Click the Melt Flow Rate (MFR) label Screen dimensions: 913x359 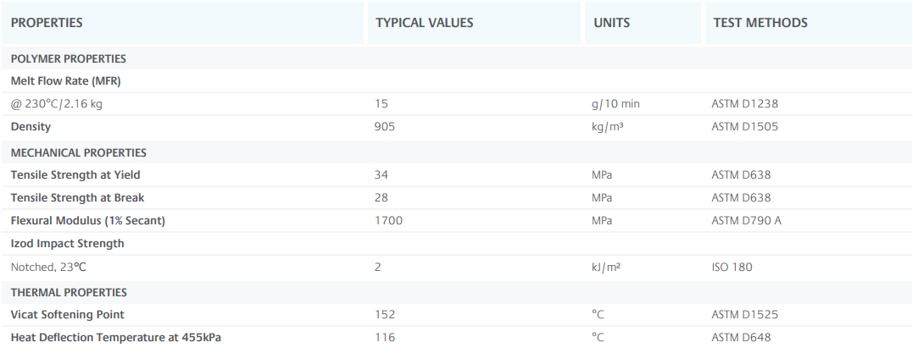[64, 80]
